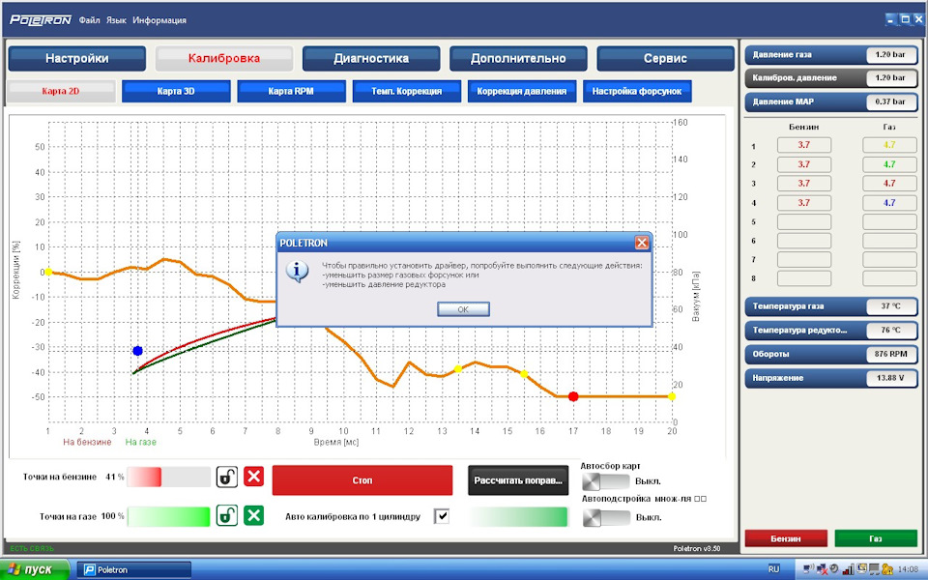
Task: Click the red Стоп button
Action: click(362, 480)
